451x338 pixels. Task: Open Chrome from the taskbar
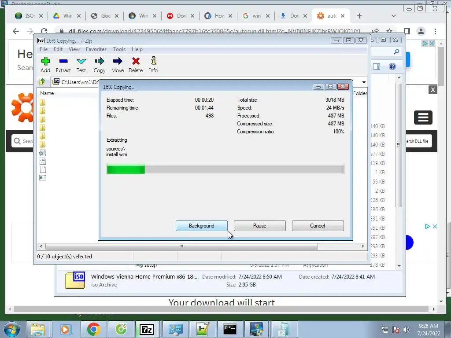point(93,329)
